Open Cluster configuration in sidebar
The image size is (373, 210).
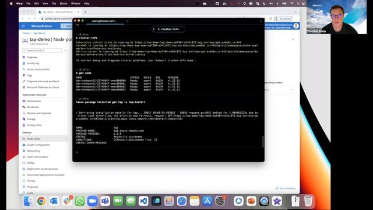[38, 145]
